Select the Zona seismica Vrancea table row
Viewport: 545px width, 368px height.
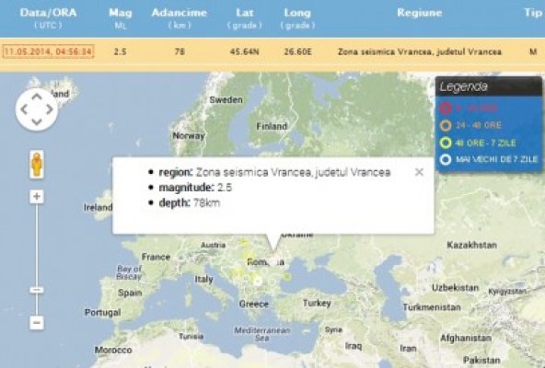[272, 52]
